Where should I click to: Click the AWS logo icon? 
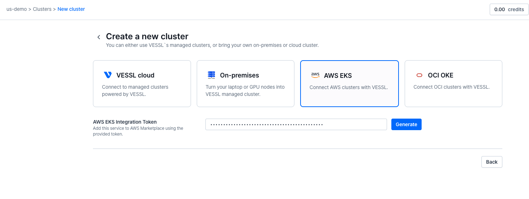pos(315,75)
